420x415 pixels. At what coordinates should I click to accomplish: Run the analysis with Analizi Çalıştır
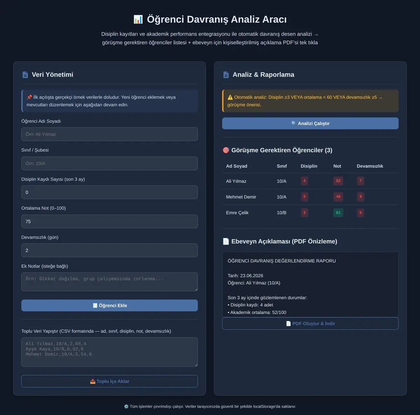pos(310,123)
